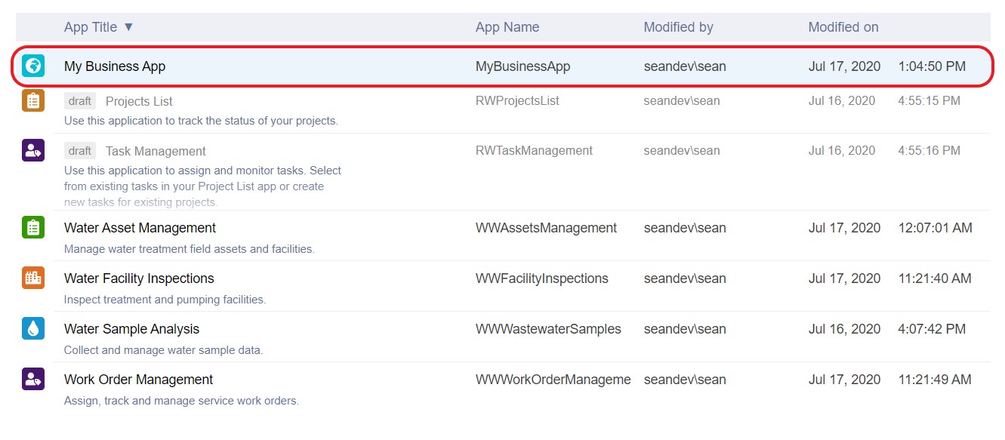Click the Water Asset Management green icon
The width and height of the screenshot is (1005, 440).
(x=33, y=227)
